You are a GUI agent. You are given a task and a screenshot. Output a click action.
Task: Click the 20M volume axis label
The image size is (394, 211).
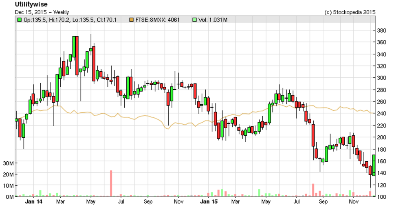point(8,175)
